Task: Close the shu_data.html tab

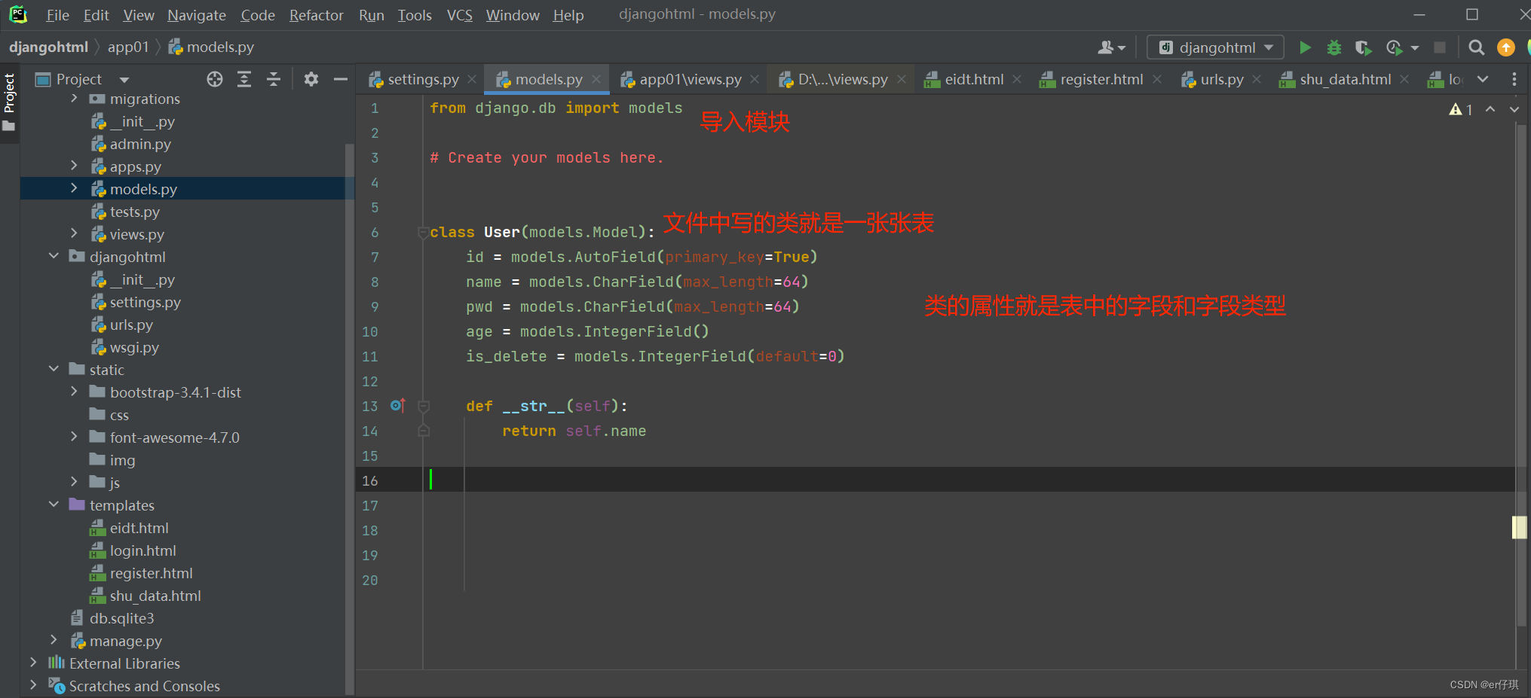Action: tap(1404, 79)
